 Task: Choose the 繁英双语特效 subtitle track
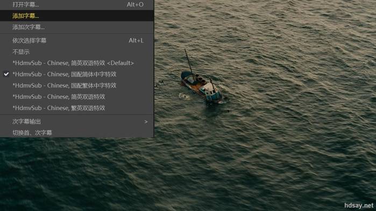point(77,108)
